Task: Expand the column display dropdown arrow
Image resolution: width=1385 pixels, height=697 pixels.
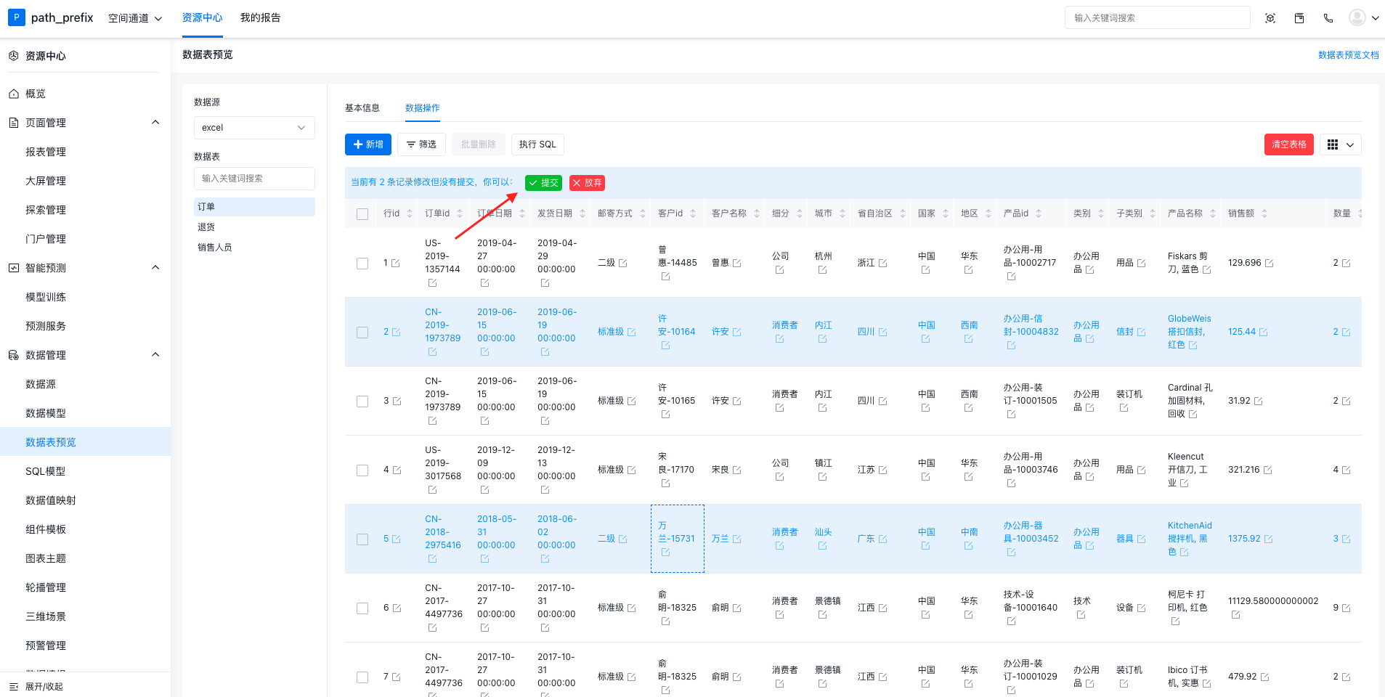Action: tap(1350, 144)
